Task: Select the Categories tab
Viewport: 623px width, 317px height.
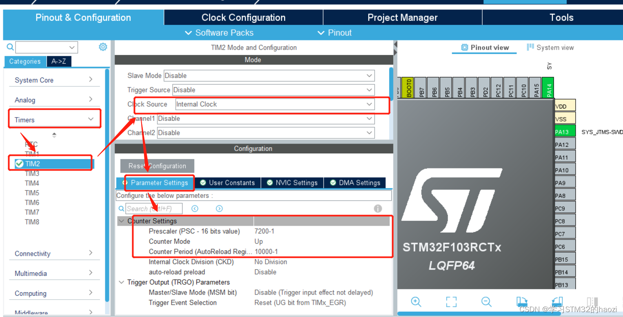Action: 25,61
